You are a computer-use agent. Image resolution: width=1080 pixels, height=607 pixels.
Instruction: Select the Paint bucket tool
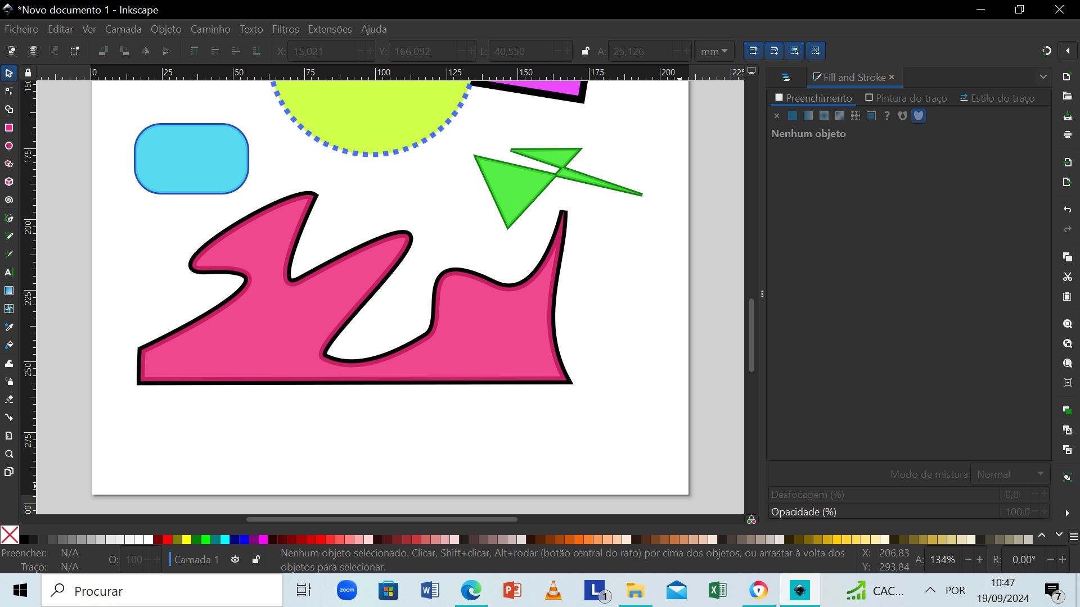[9, 345]
